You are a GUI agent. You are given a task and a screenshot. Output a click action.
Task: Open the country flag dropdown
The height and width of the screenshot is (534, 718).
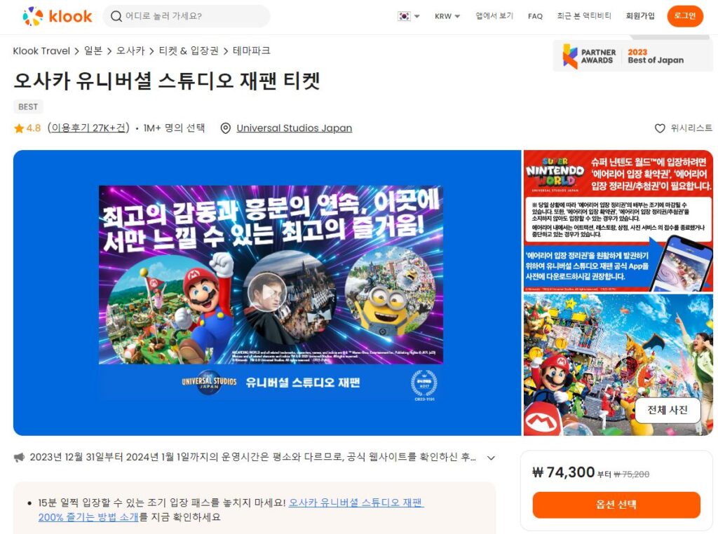pyautogui.click(x=409, y=16)
